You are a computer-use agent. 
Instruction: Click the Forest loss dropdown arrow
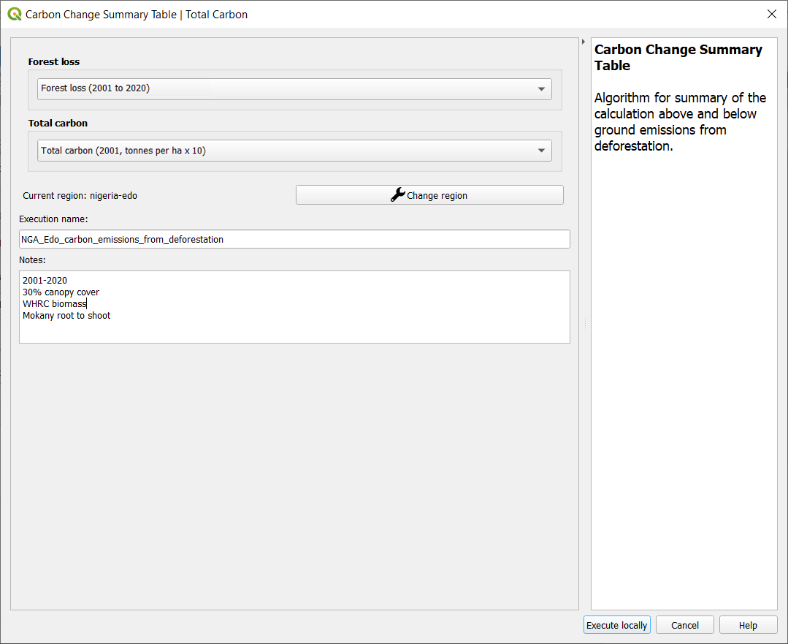coord(543,88)
